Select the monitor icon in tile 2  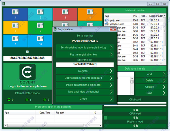tap(40, 12)
